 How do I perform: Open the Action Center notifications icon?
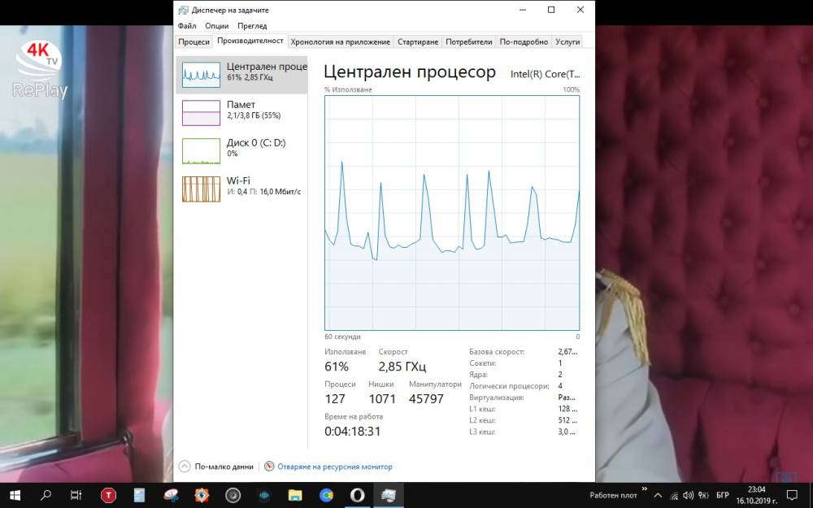click(792, 496)
